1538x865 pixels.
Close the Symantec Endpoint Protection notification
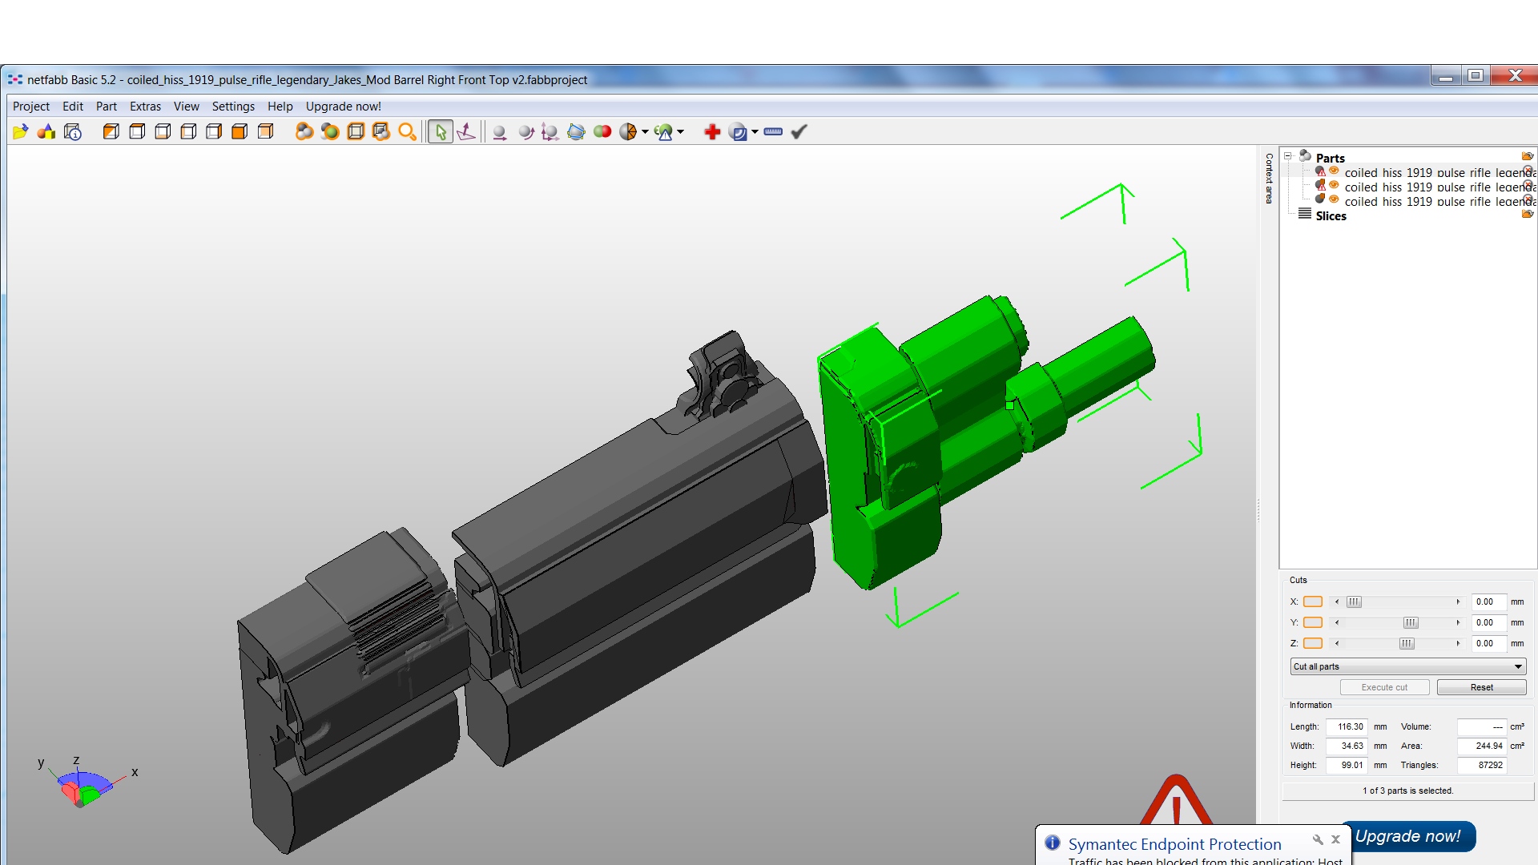1335,840
